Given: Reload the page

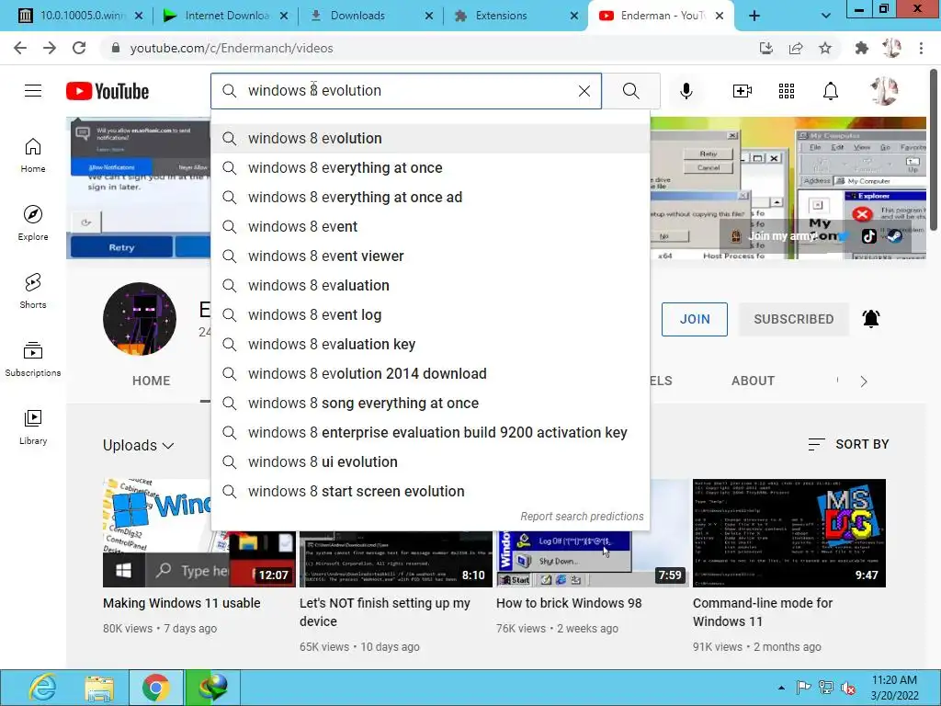Looking at the screenshot, I should pyautogui.click(x=79, y=48).
